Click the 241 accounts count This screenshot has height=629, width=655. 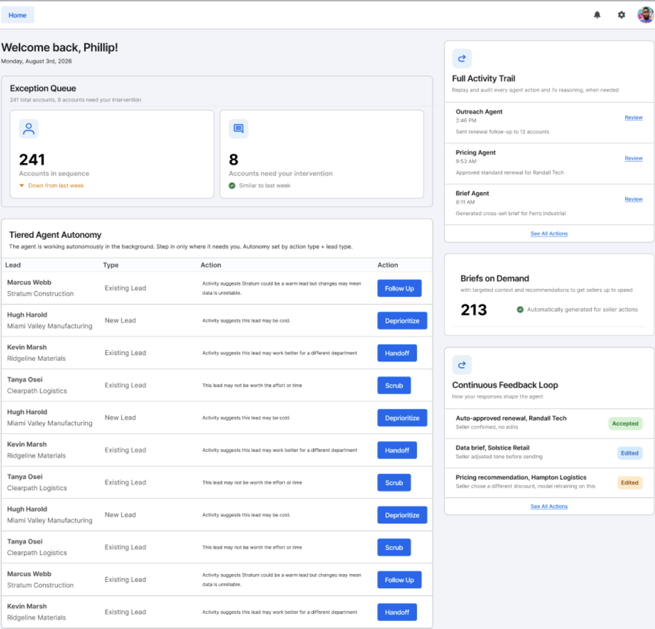(x=32, y=160)
